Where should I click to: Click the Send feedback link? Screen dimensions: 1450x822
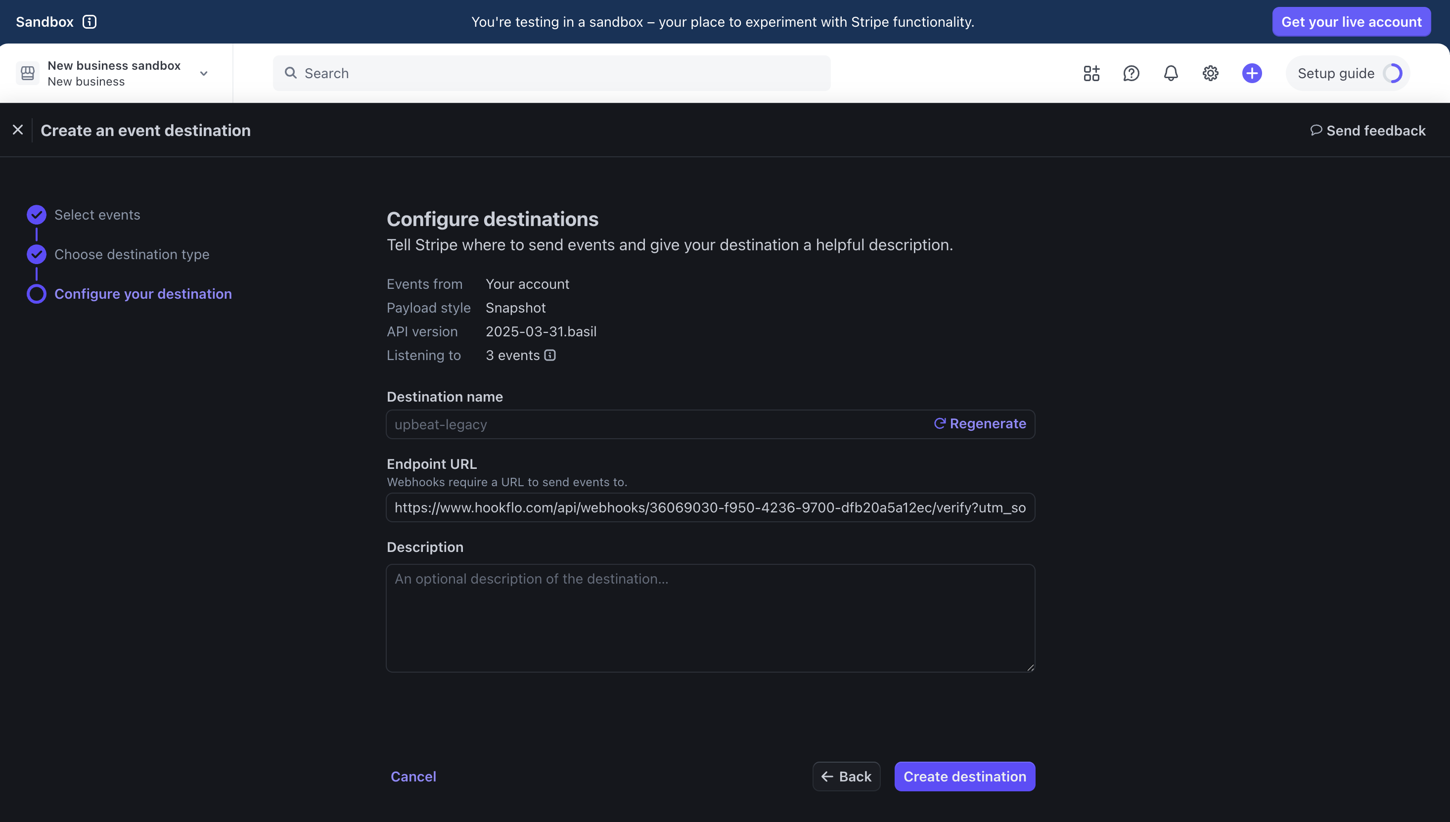pyautogui.click(x=1367, y=131)
